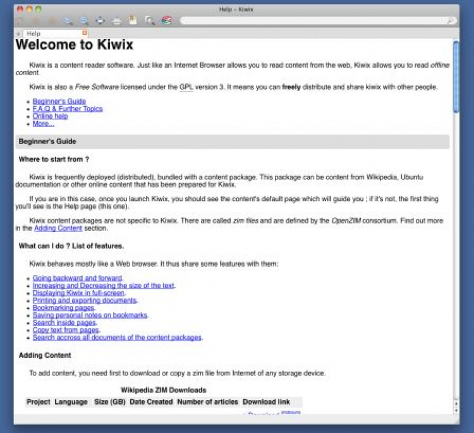The image size is (474, 433).
Task: Click the Beginner's Guide section header bar
Action: click(233, 142)
